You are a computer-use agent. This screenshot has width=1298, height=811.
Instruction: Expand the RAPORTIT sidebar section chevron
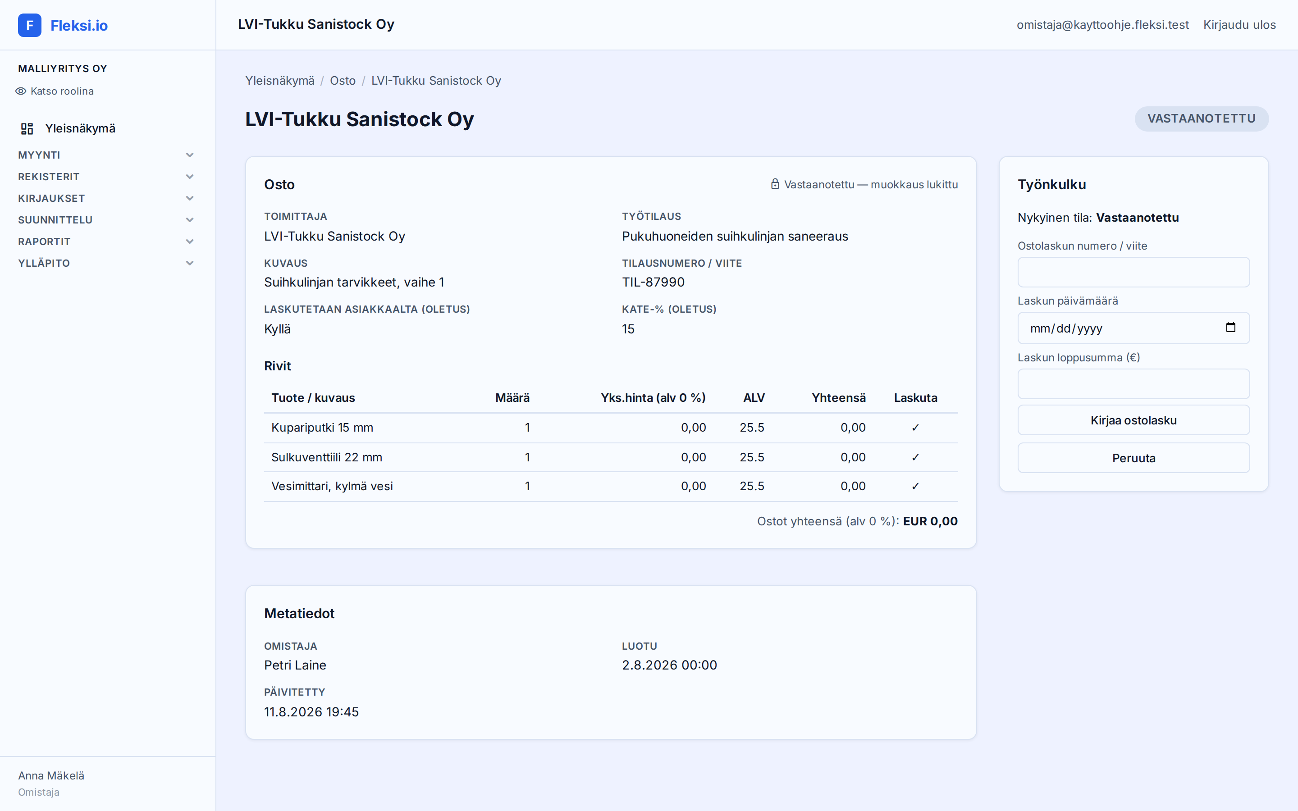(x=189, y=241)
